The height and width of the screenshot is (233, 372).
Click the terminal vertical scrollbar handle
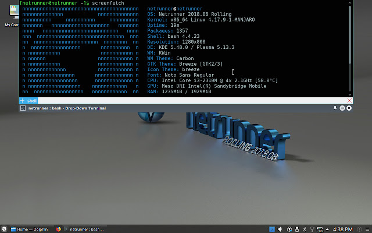[x=350, y=34]
